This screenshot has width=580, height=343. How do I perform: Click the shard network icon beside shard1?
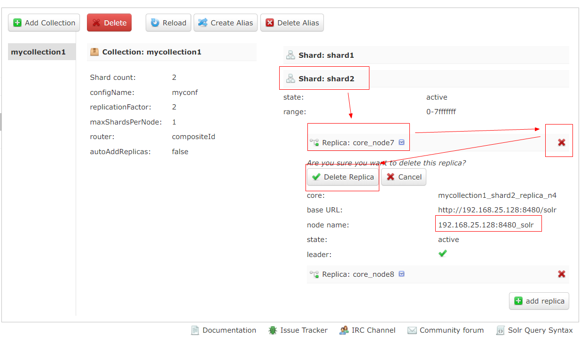click(290, 55)
